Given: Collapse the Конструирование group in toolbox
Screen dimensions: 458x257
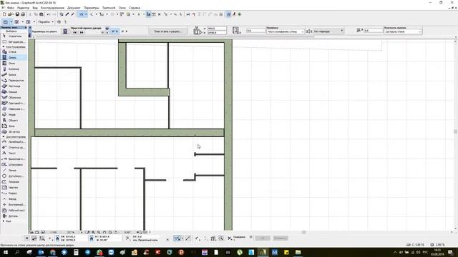Looking at the screenshot, I should 3,47.
